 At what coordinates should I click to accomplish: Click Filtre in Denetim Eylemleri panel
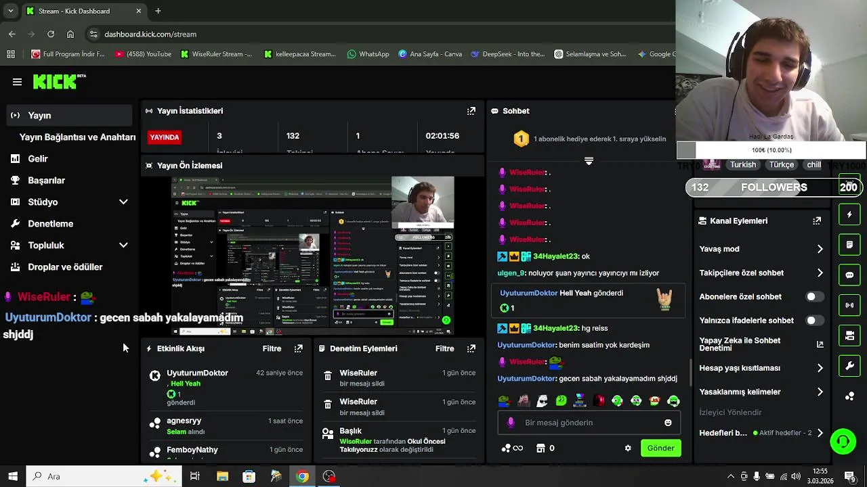[x=444, y=348]
